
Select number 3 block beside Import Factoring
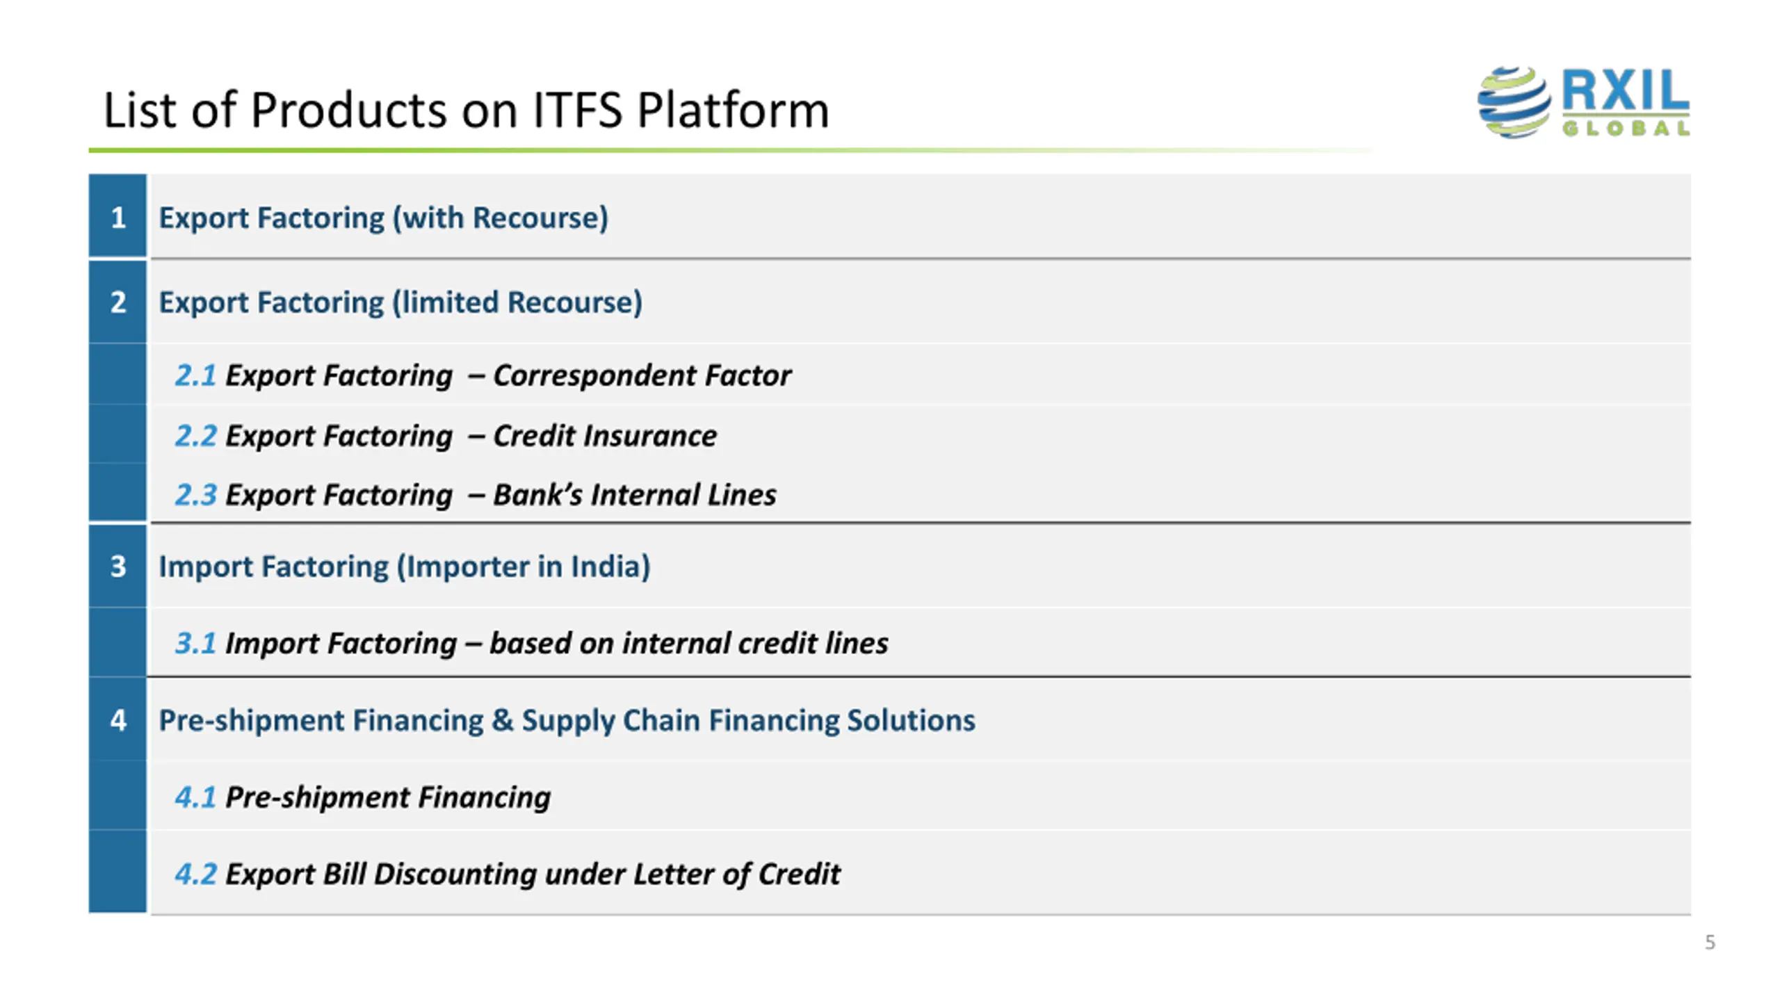tap(118, 566)
